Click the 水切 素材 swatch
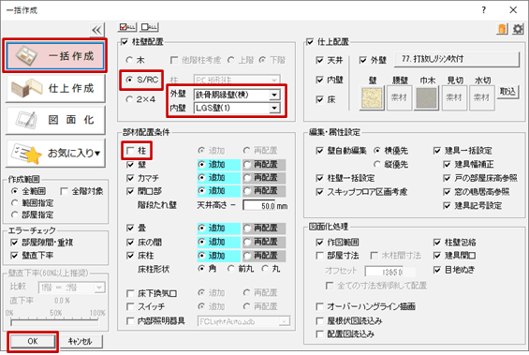This screenshot has height=355, width=529. [x=482, y=97]
